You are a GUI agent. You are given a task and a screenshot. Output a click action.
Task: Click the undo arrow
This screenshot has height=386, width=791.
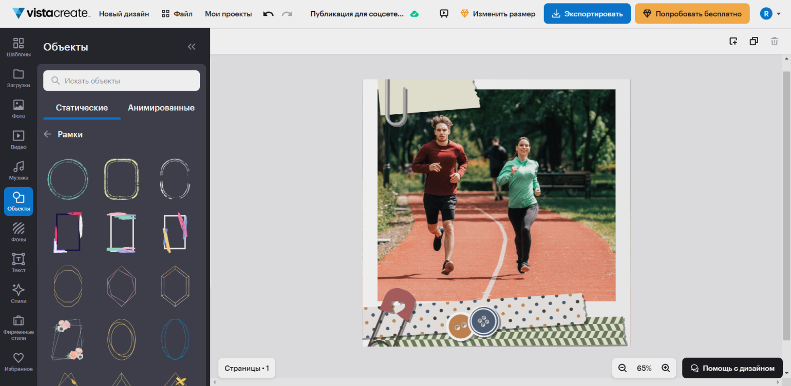(268, 14)
